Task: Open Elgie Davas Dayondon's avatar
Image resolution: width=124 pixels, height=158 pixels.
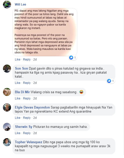Action: pos(7,108)
